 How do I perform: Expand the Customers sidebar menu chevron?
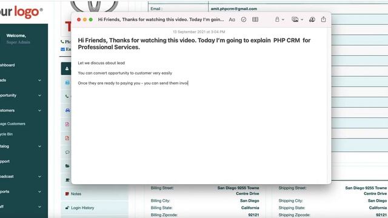[x=39, y=110]
